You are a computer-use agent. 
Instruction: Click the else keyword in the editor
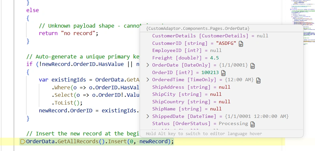click(33, 10)
